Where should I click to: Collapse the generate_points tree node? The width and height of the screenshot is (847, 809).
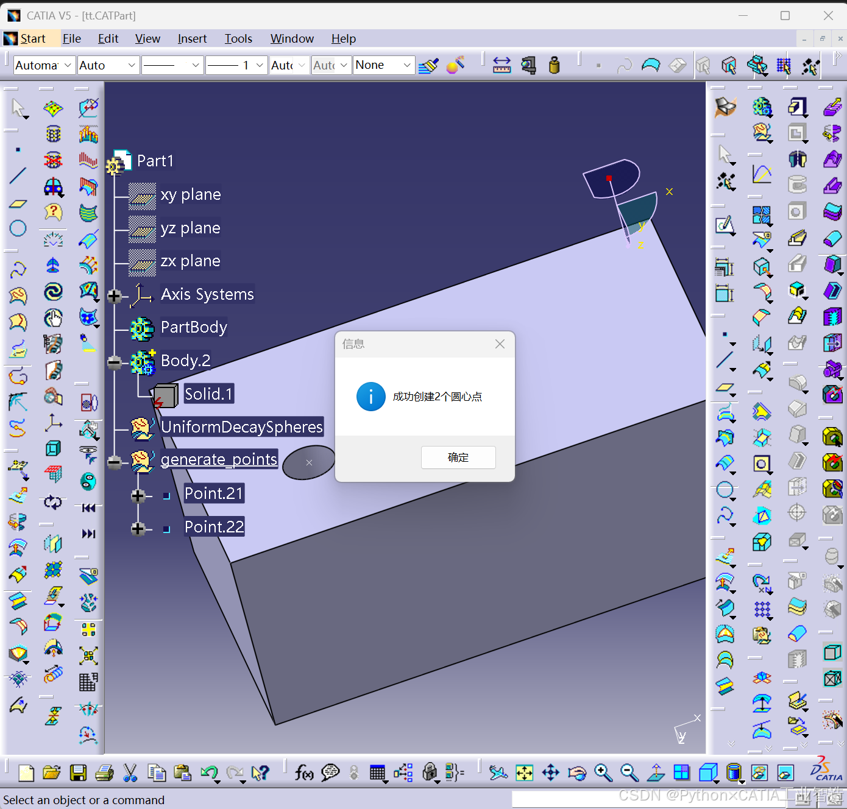(x=114, y=462)
